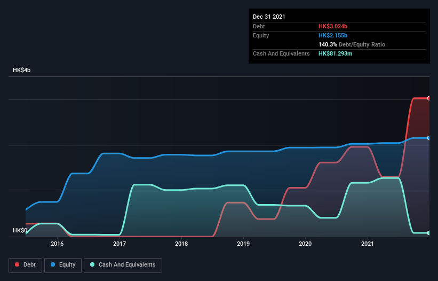Viewport: 438px width, 281px height.
Task: Click the 2021 x-axis label
Action: point(368,244)
